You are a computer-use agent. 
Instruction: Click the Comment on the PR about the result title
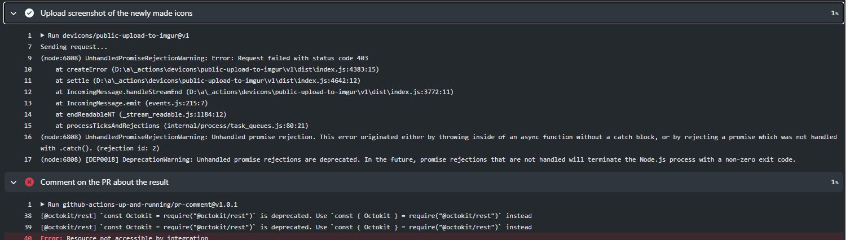click(104, 182)
